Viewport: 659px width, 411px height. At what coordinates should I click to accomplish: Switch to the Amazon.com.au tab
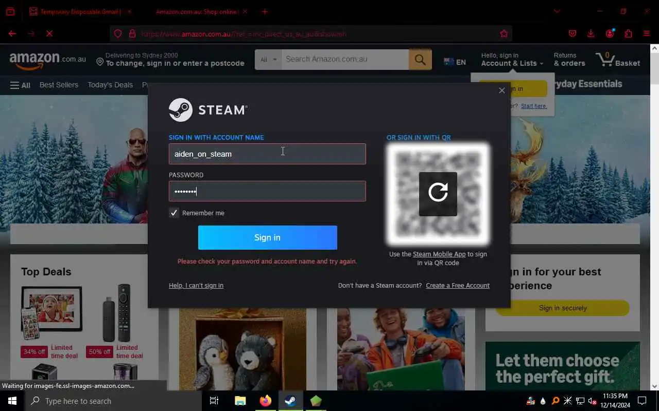coord(197,11)
